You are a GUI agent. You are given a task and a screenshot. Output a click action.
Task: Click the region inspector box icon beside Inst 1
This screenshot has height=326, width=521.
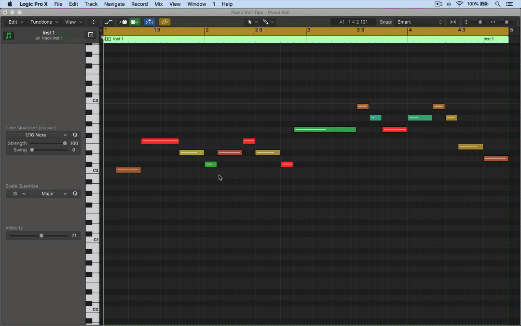pos(90,35)
